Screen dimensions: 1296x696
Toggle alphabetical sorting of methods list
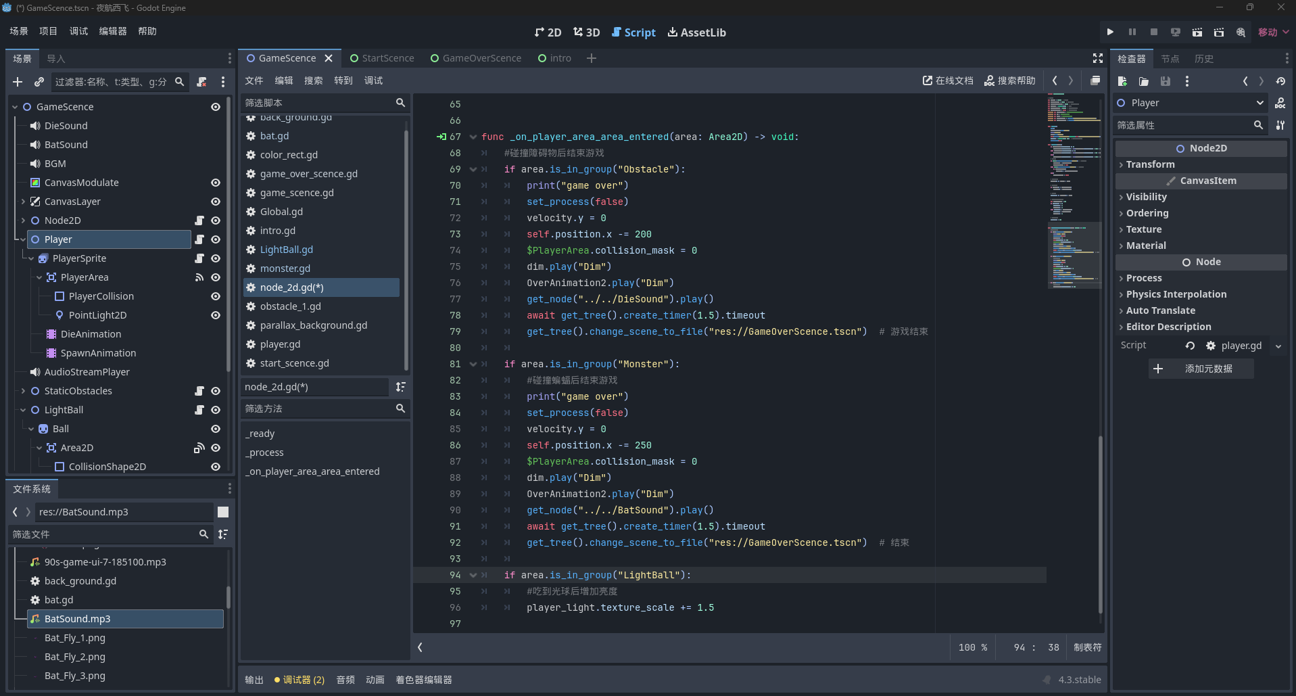pos(401,387)
